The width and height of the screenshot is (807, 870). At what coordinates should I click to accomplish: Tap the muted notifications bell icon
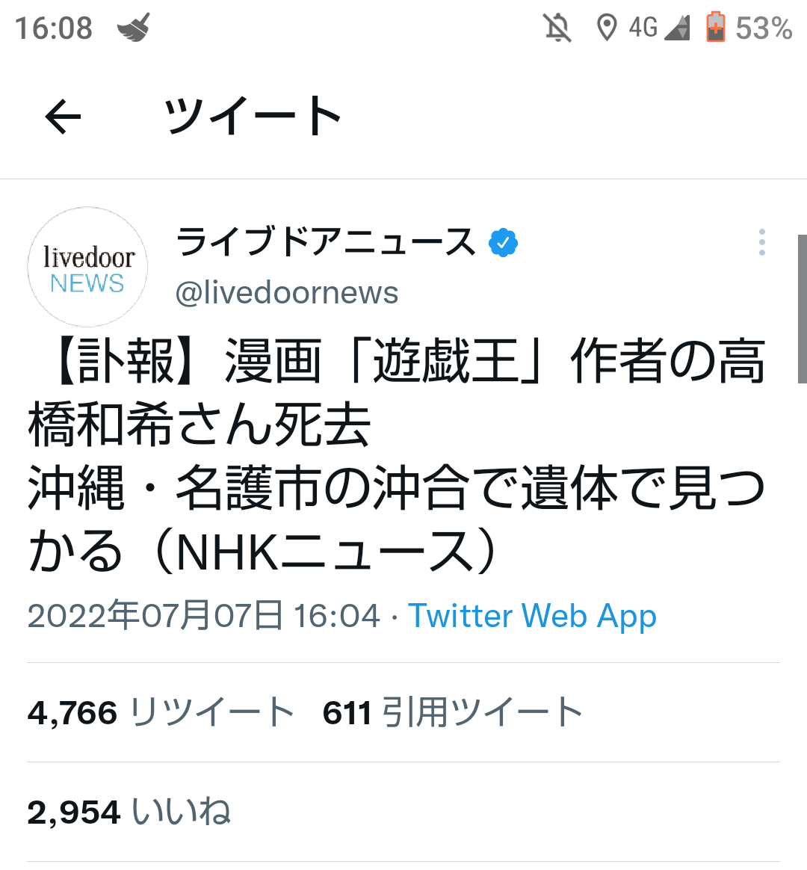557,28
